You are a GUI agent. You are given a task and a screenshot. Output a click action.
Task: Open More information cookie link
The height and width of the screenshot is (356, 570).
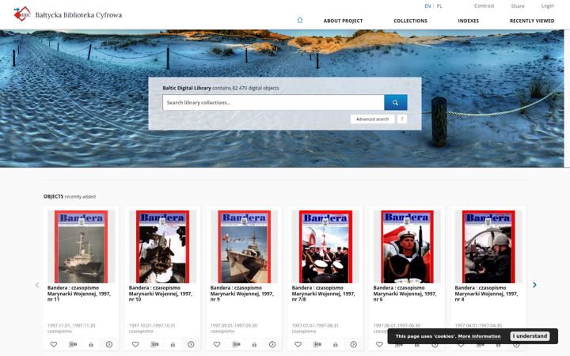click(x=479, y=336)
